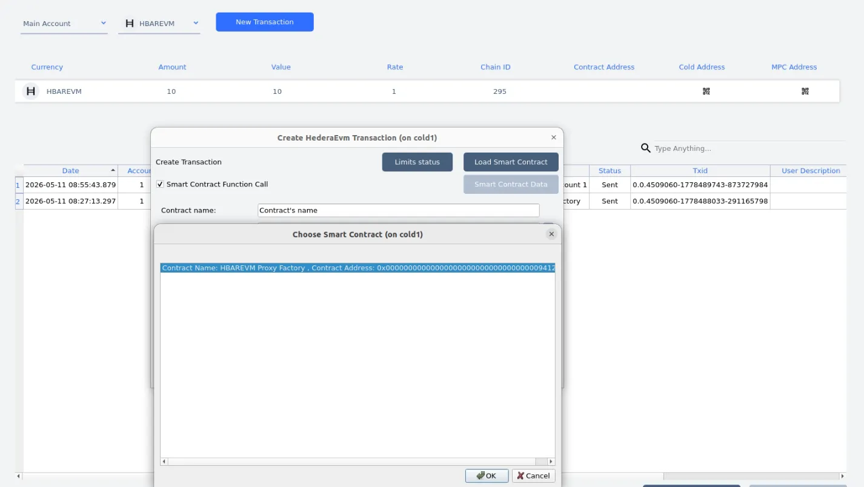Click the Sent status in the 08:27:13 row
The image size is (864, 487).
coord(610,201)
